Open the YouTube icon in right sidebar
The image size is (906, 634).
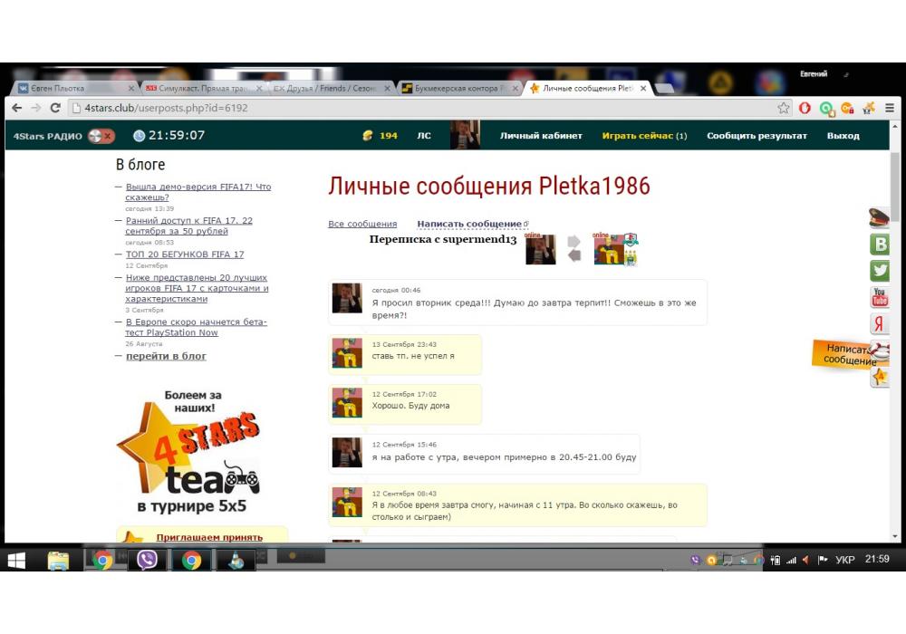pos(879,297)
